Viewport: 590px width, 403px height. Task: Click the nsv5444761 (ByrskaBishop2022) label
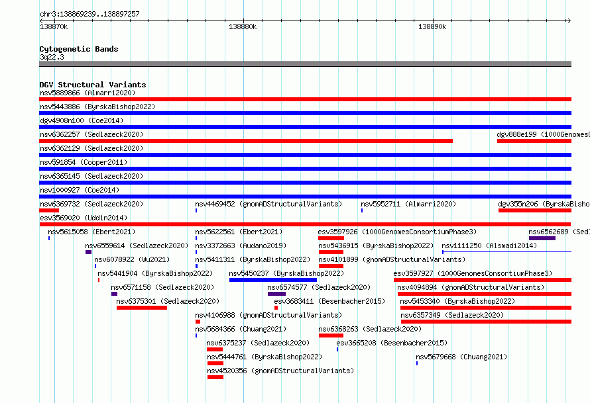(265, 357)
